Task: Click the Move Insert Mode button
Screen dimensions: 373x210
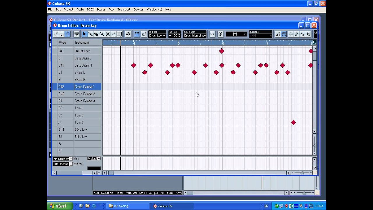Action: pos(291,34)
